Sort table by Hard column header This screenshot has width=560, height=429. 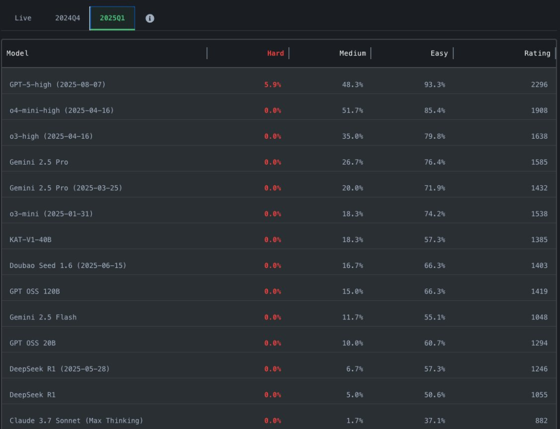coord(275,53)
